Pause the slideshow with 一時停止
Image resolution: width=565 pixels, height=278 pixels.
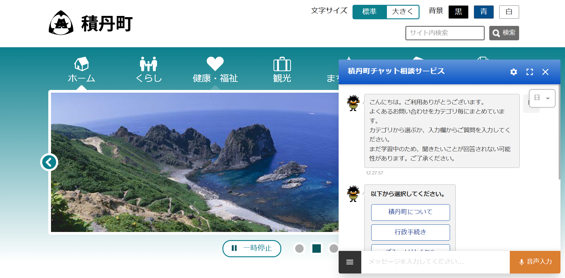pyautogui.click(x=252, y=249)
